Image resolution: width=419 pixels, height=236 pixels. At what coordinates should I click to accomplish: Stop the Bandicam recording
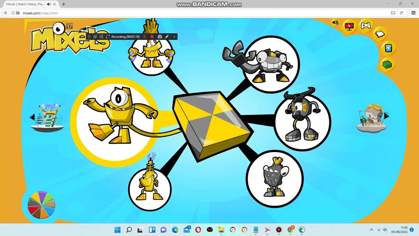pos(152,37)
